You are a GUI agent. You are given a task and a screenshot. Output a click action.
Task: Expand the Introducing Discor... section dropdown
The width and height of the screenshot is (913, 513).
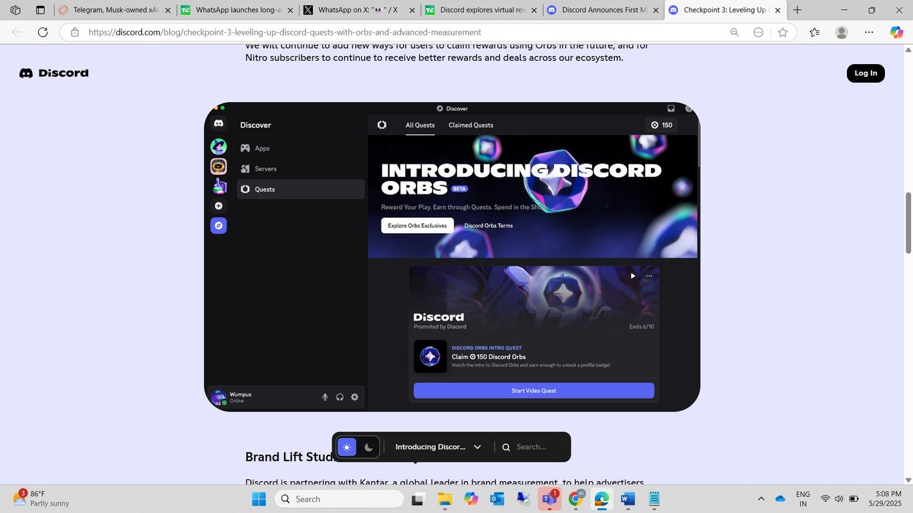pyautogui.click(x=438, y=447)
